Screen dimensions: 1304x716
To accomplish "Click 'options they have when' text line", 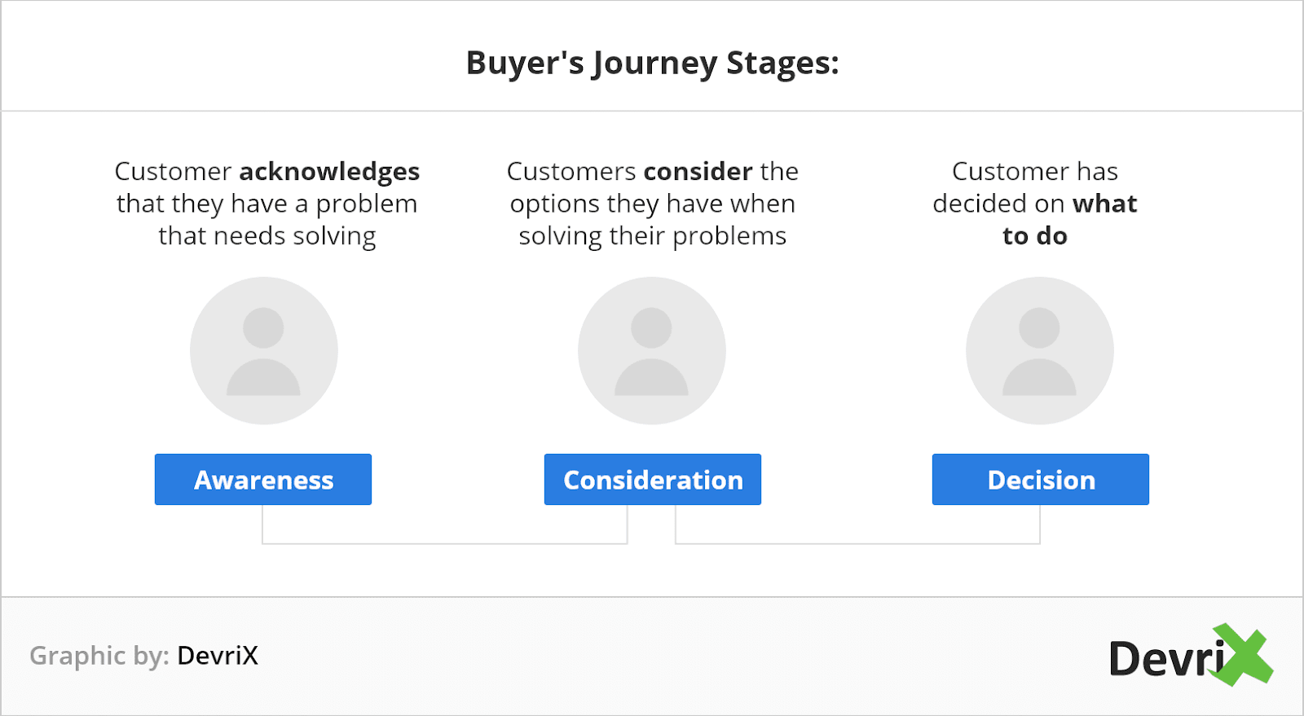I will [x=653, y=204].
